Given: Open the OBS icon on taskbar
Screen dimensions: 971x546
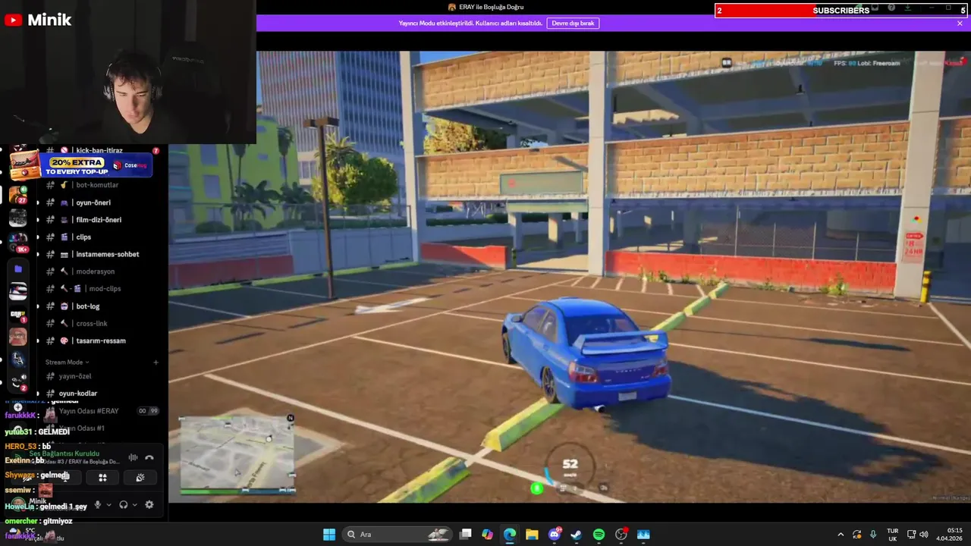Looking at the screenshot, I should [x=621, y=535].
